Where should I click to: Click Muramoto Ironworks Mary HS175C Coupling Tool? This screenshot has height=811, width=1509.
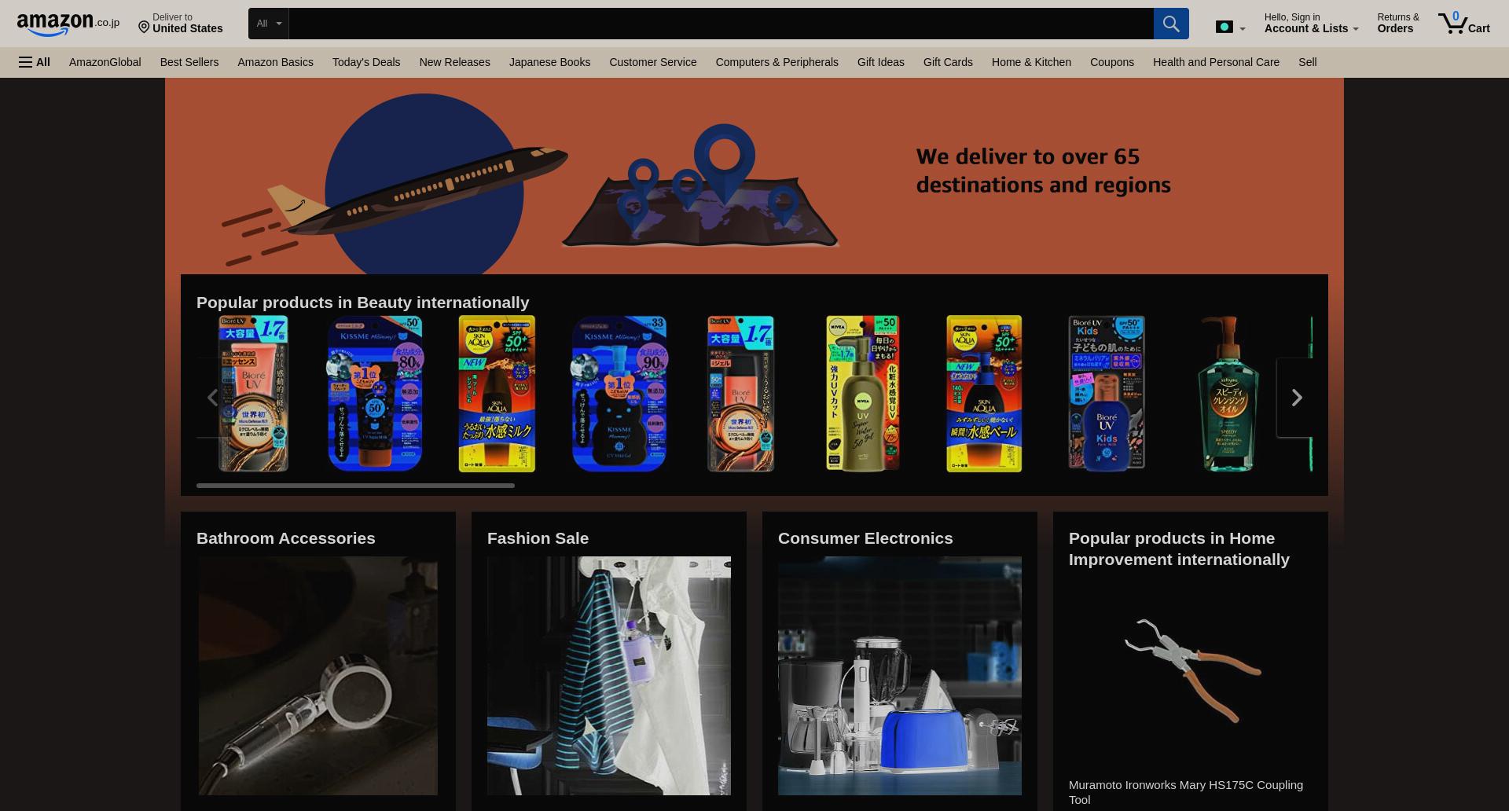tap(1185, 792)
